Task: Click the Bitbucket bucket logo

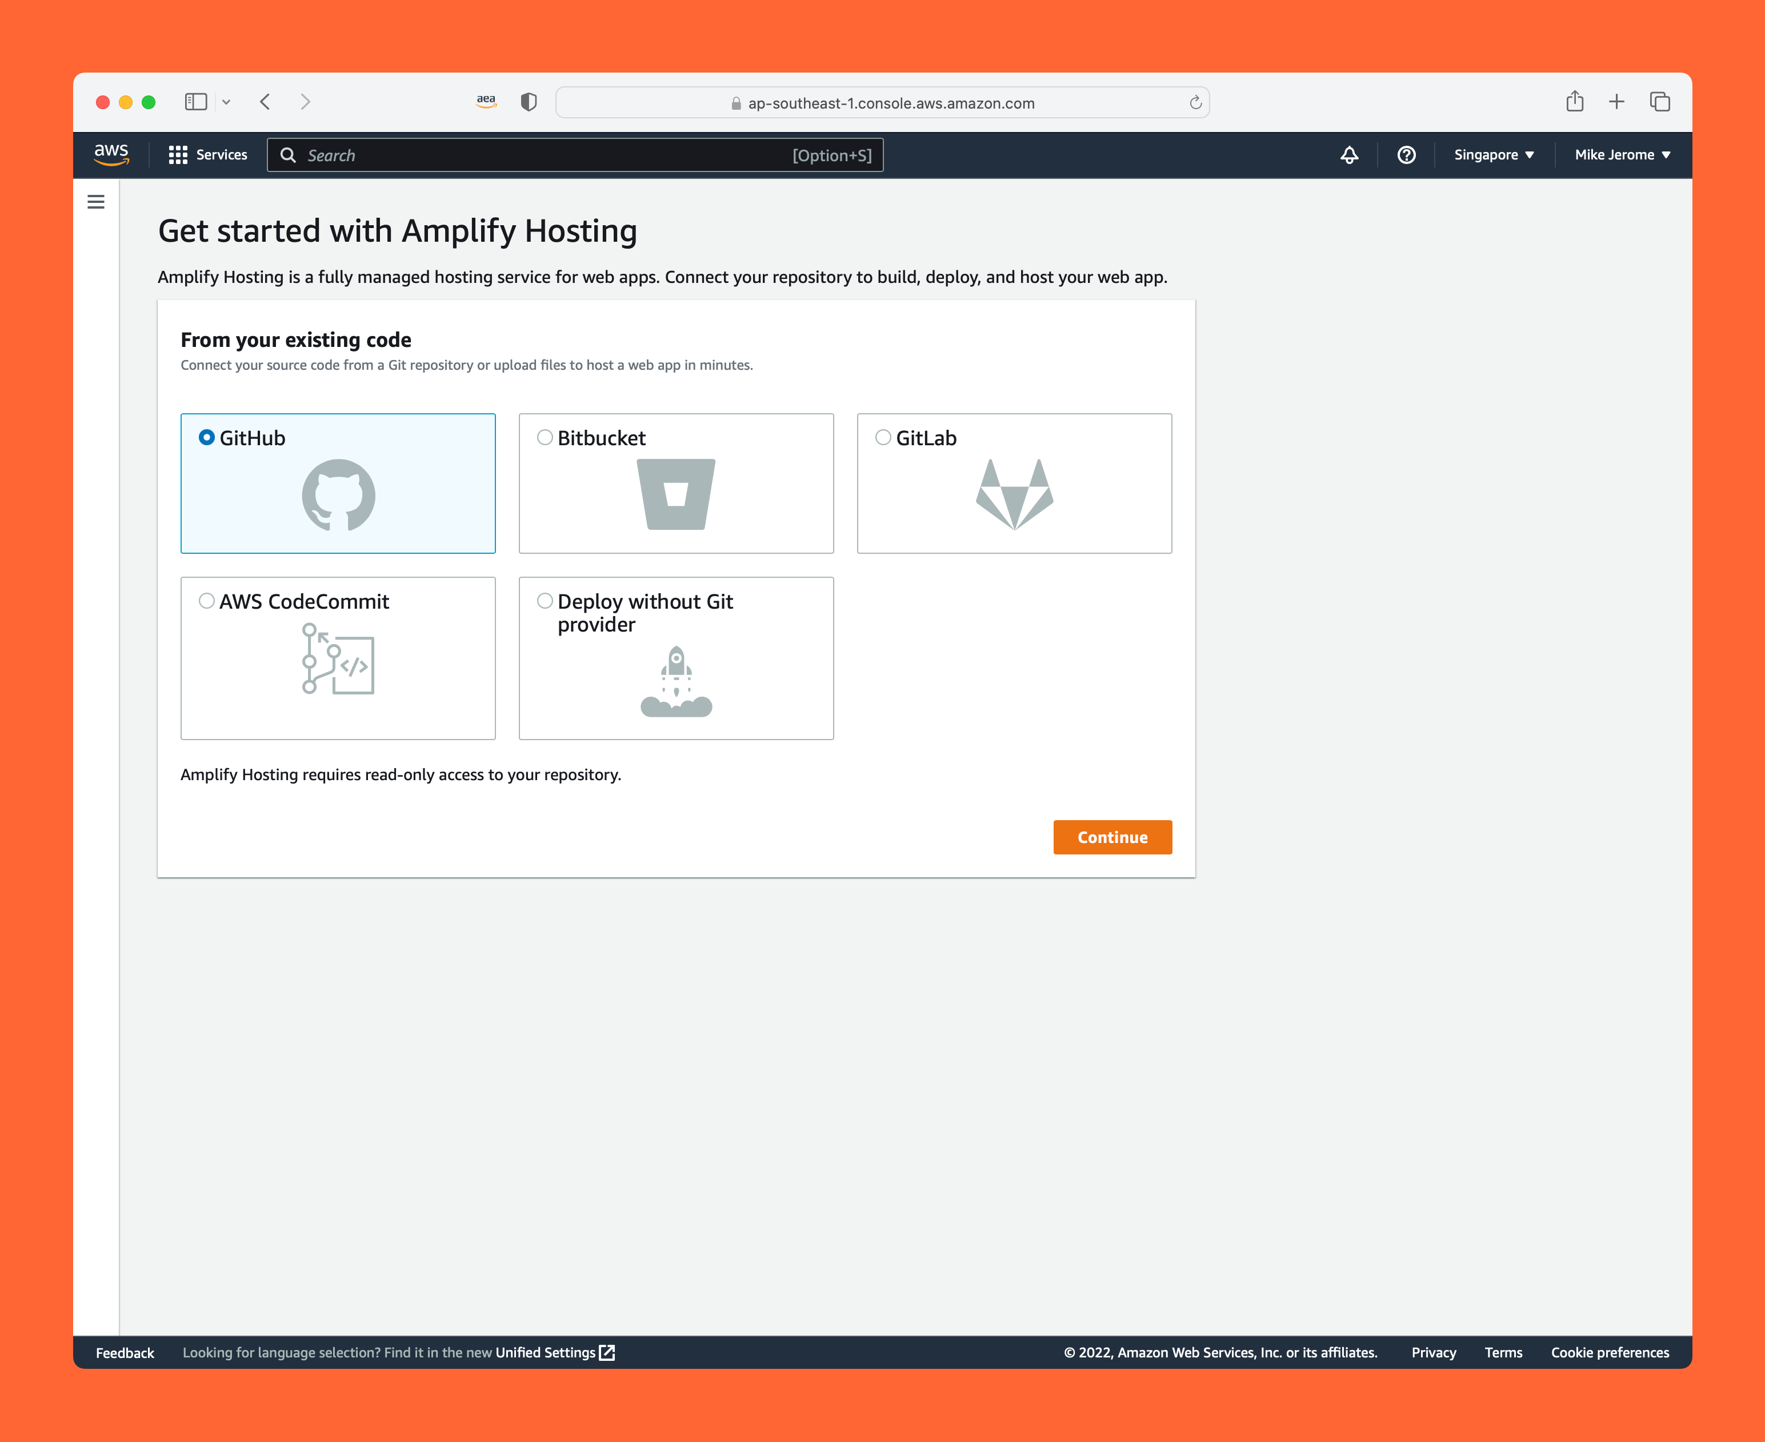Action: coord(676,494)
